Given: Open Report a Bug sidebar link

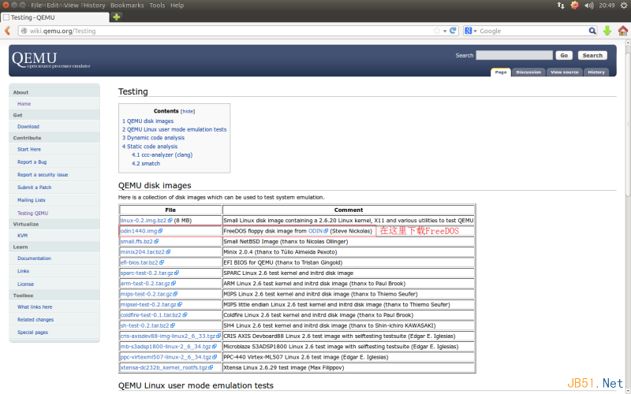Looking at the screenshot, I should (32, 162).
